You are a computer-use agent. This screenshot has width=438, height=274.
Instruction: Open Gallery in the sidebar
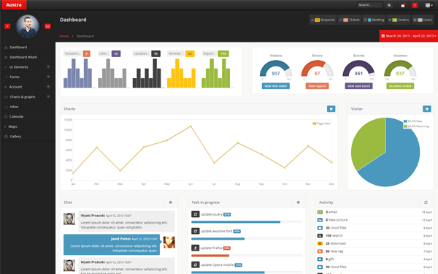(x=28, y=137)
